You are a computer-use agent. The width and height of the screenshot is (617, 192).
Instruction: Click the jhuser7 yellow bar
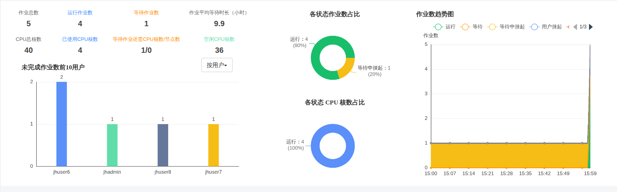[x=213, y=145]
